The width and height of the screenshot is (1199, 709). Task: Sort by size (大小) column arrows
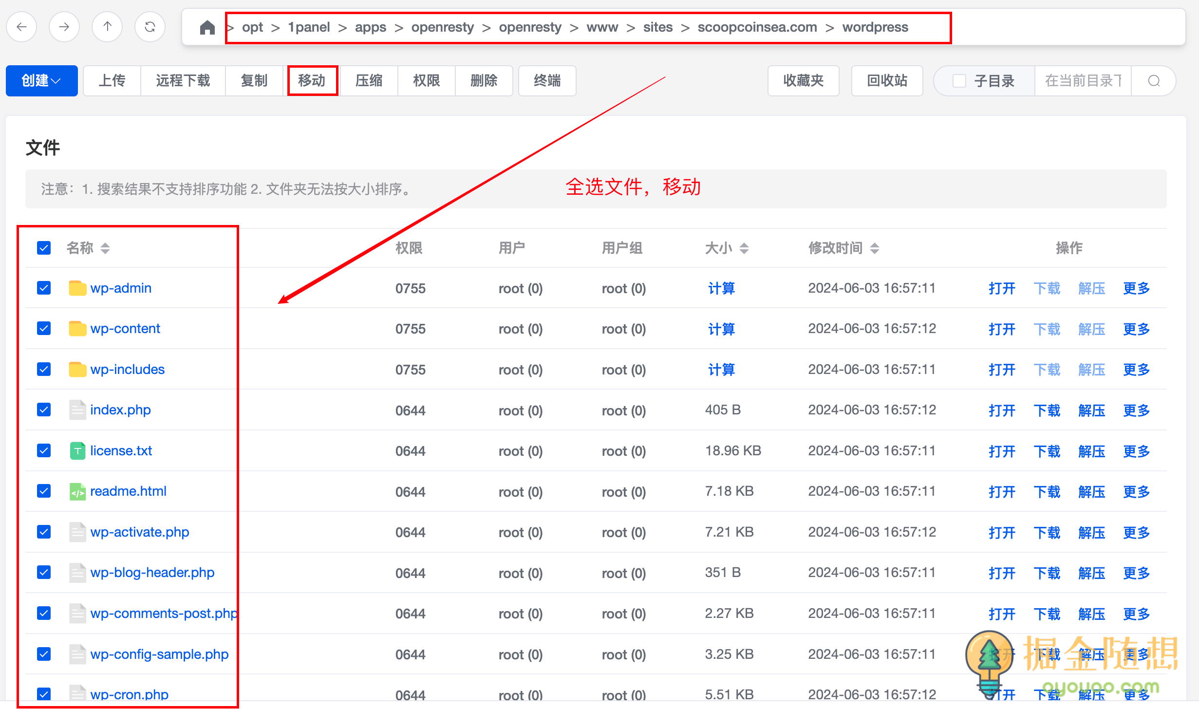click(x=744, y=248)
